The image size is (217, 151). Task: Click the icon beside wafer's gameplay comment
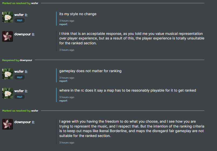[x=26, y=72]
